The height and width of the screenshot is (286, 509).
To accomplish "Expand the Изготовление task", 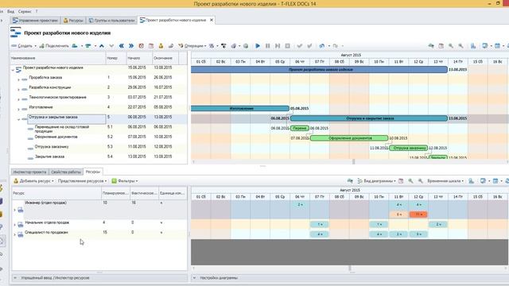I will pos(18,110).
